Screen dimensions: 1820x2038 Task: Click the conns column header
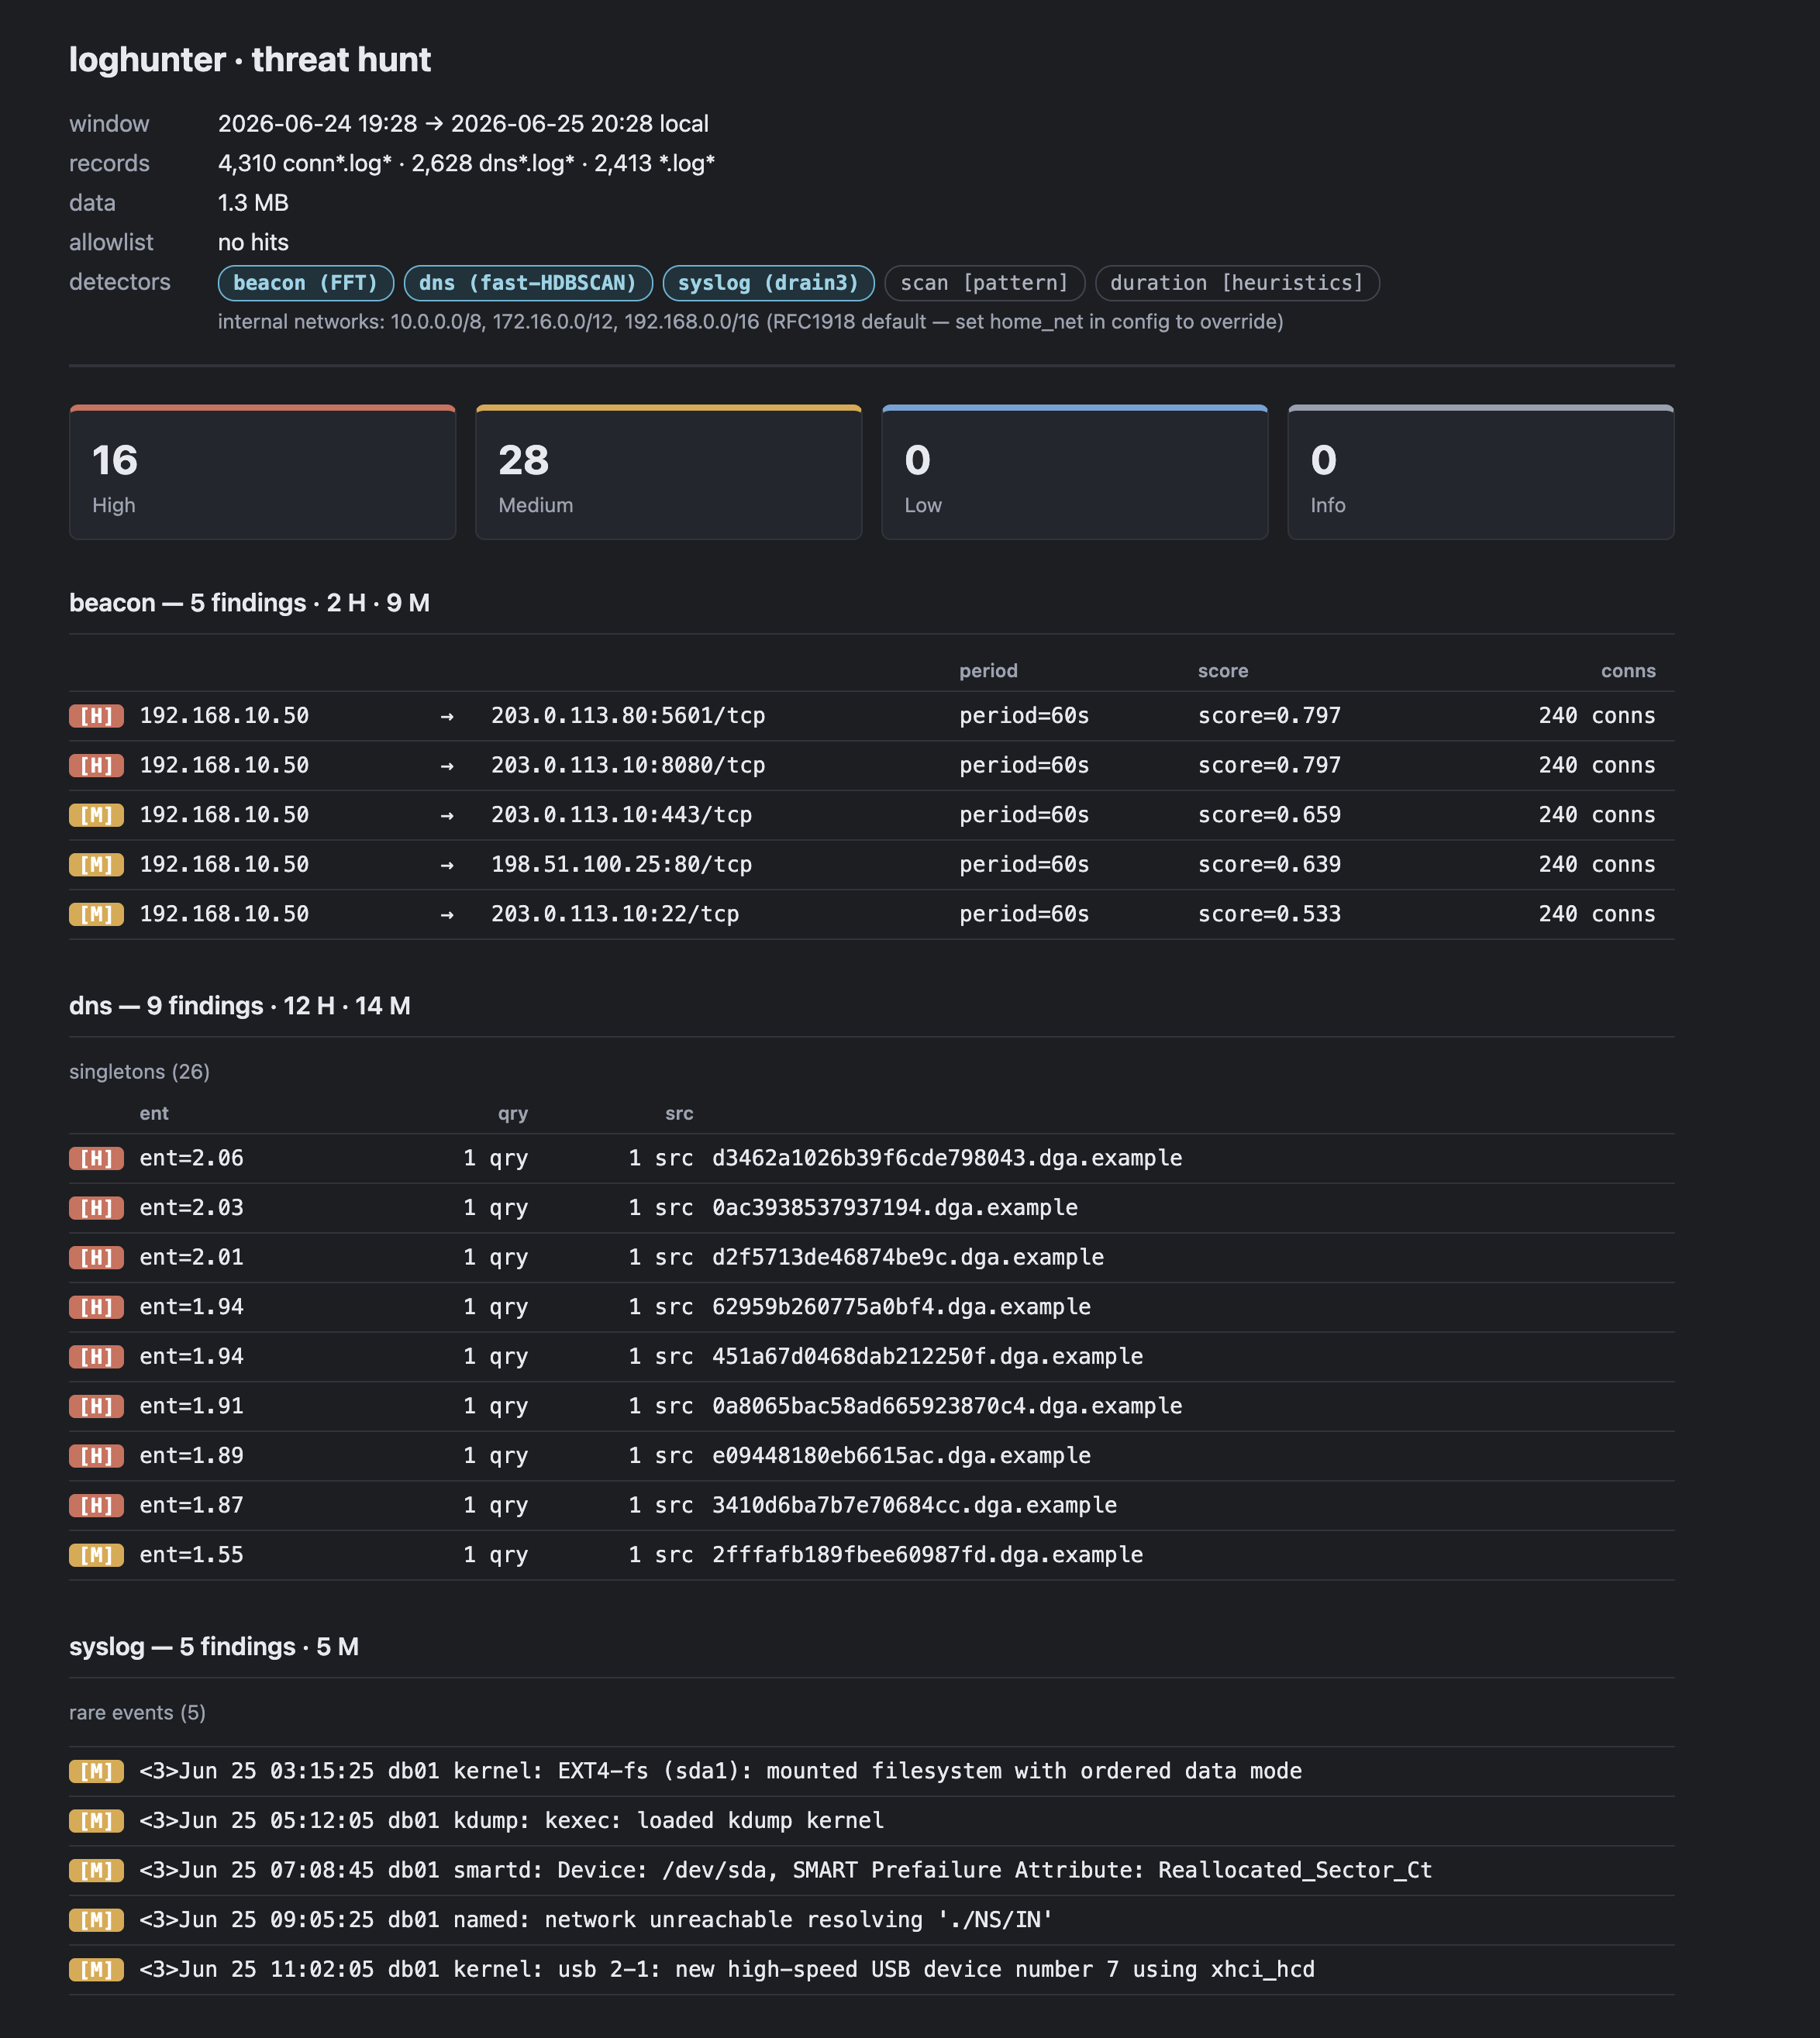pyautogui.click(x=1628, y=670)
